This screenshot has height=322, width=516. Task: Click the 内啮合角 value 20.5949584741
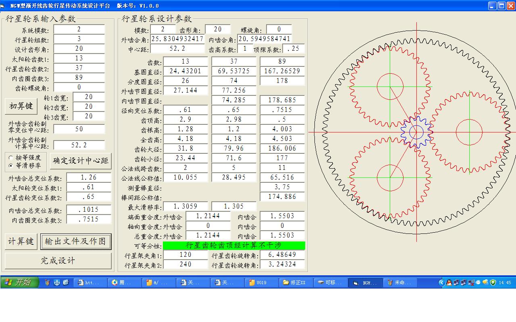click(264, 39)
